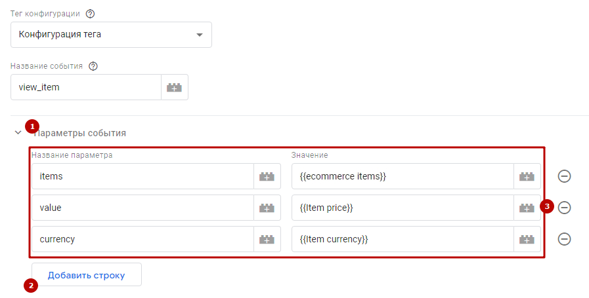Open the Конфигурация тега dropdown
The image size is (589, 298).
[111, 35]
